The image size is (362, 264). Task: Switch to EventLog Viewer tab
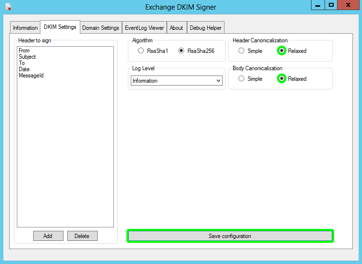(144, 28)
